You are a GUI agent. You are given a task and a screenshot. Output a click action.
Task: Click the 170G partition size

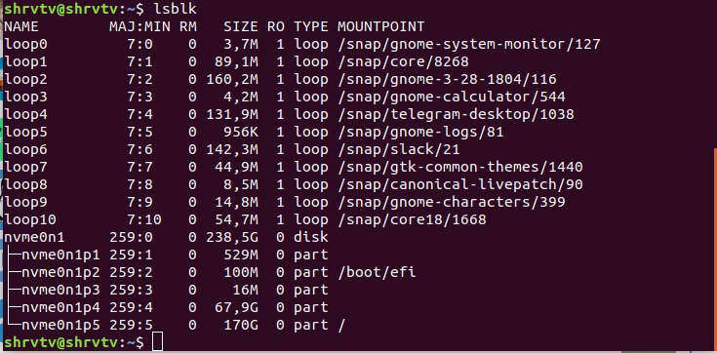point(241,325)
